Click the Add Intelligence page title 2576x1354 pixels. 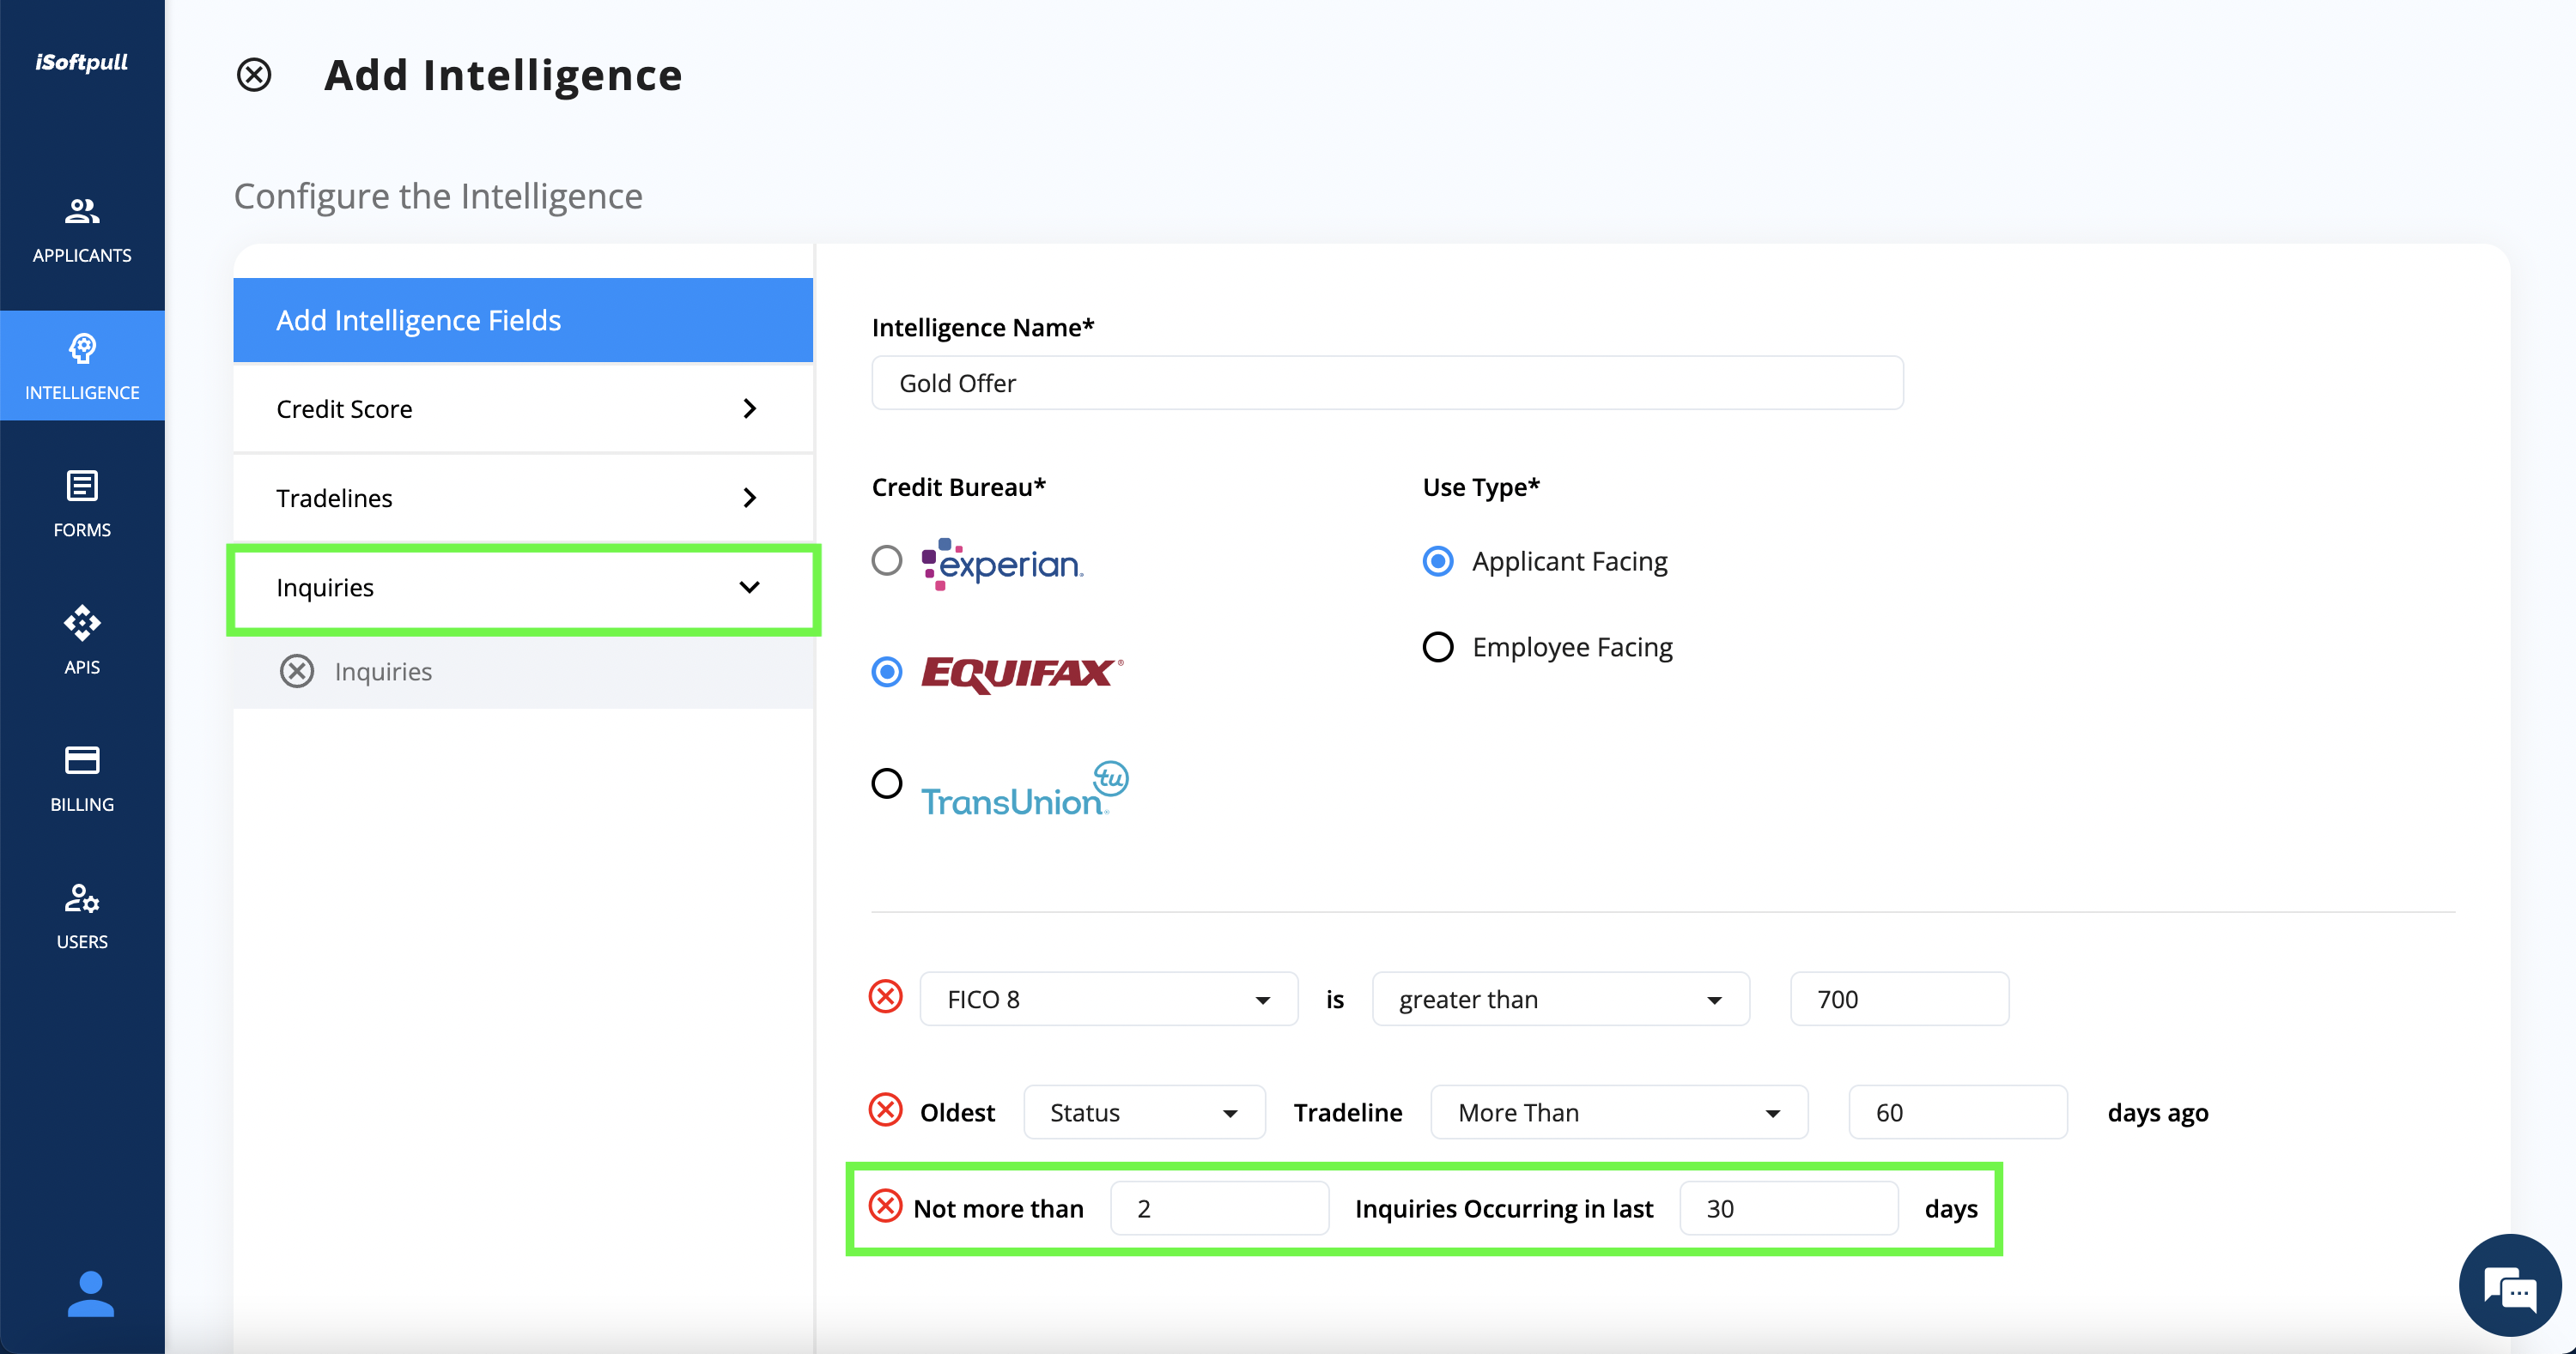click(503, 75)
